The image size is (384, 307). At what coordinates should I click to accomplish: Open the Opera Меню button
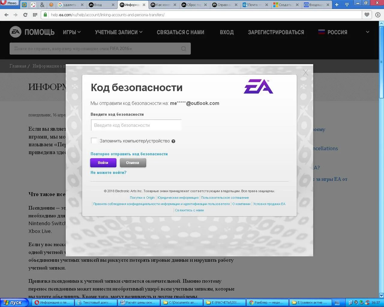tap(9, 3)
